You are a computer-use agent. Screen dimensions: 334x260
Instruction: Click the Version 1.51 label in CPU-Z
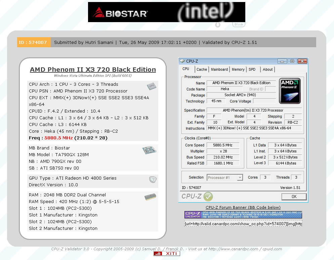coord(290,188)
